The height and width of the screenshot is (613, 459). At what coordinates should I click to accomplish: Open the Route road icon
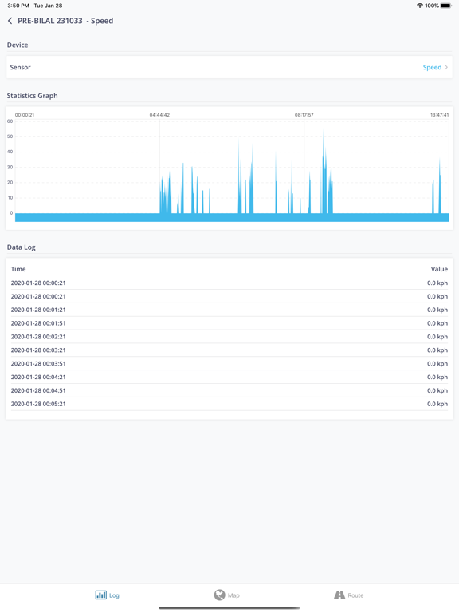tap(339, 595)
